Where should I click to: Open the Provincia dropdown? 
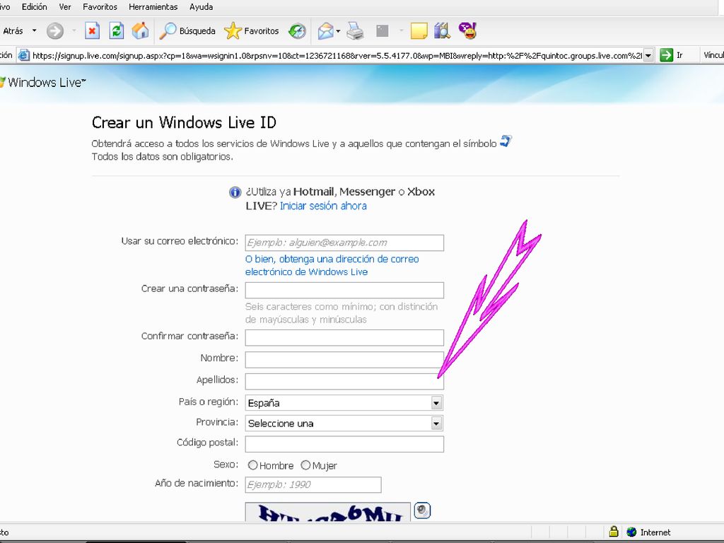click(344, 424)
